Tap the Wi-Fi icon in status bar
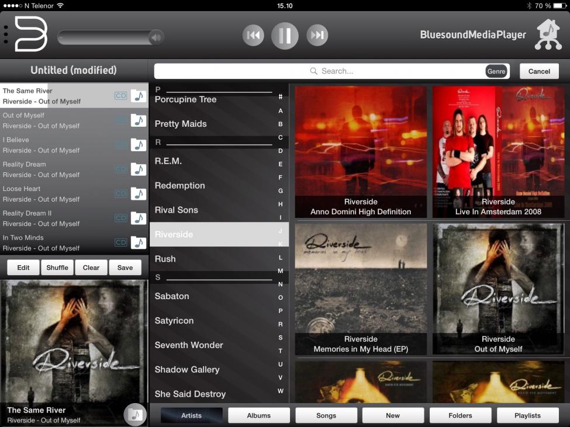Image resolution: width=570 pixels, height=427 pixels. coord(60,5)
